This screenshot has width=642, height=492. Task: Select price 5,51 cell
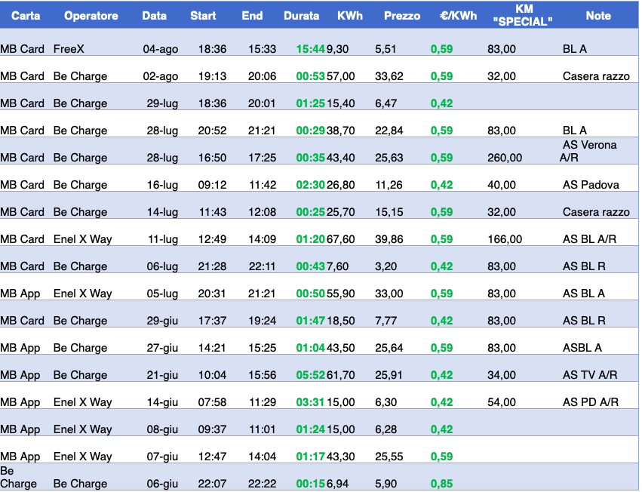[386, 49]
